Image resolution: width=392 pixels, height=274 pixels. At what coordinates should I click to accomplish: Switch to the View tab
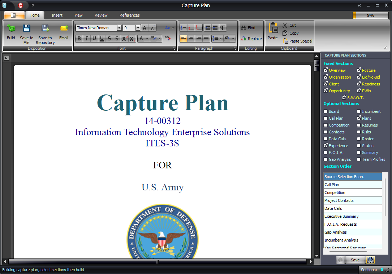(x=78, y=15)
